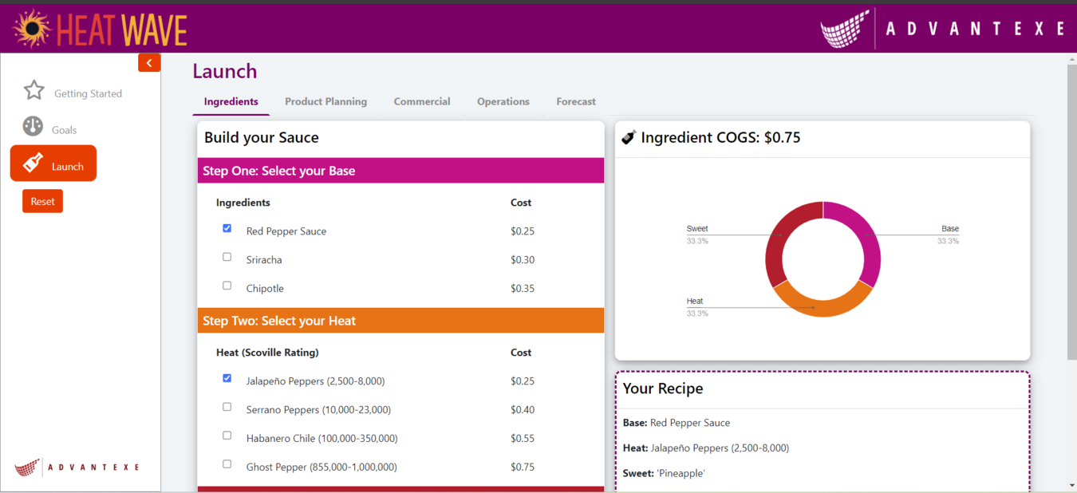Click the Advantexe globe logo in header
This screenshot has width=1077, height=493.
[x=845, y=29]
